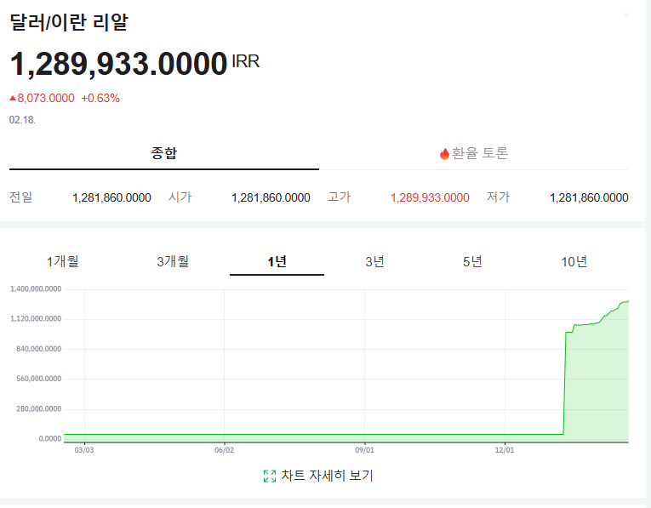The height and width of the screenshot is (508, 651).
Task: Click the +0.63% change percentage
Action: point(100,98)
